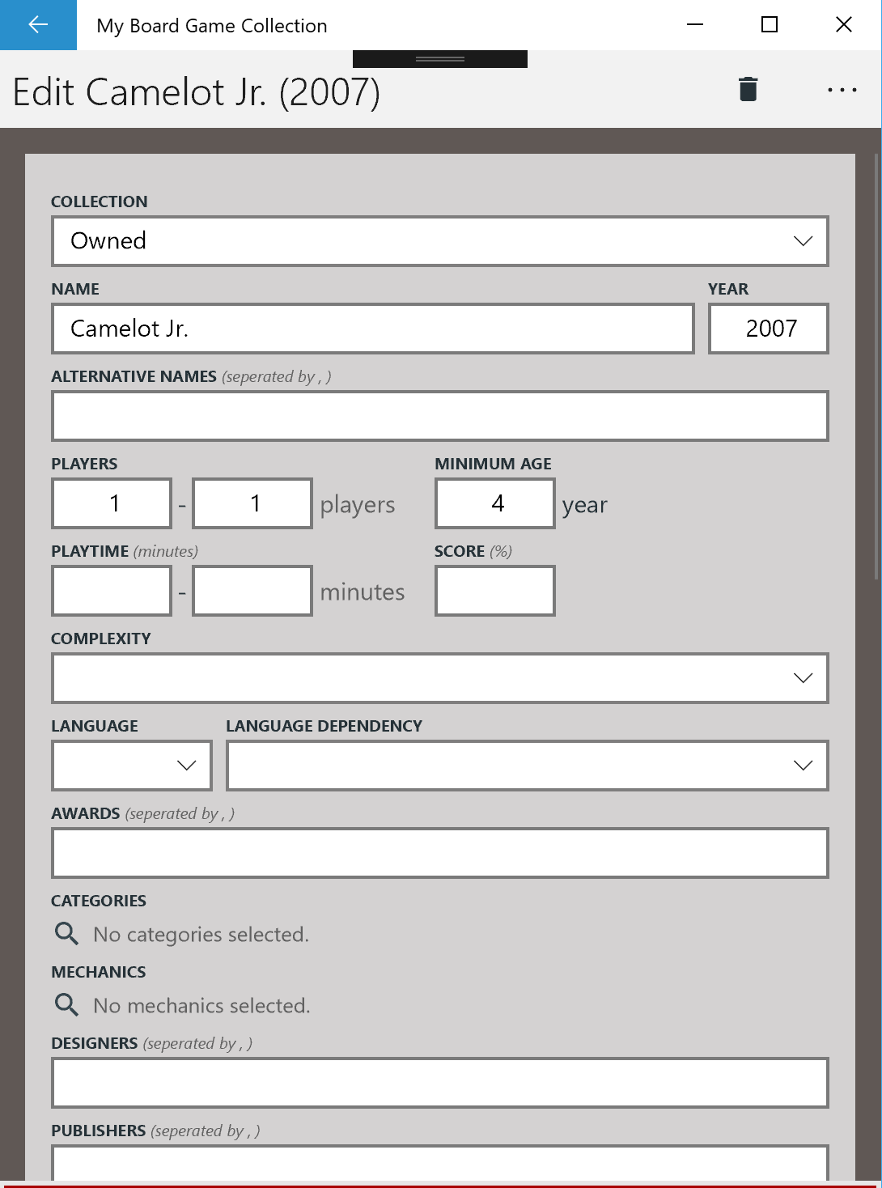This screenshot has width=882, height=1188.
Task: Select the maximum playtime field
Action: click(x=252, y=591)
